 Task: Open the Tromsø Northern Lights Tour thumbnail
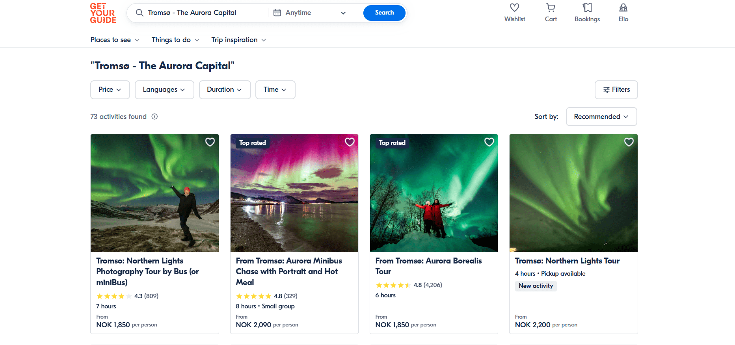click(x=573, y=193)
